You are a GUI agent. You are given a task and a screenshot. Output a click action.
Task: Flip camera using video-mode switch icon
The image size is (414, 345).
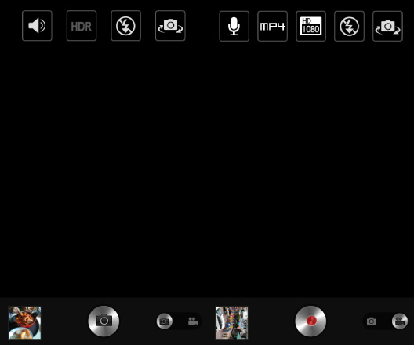pyautogui.click(x=387, y=26)
